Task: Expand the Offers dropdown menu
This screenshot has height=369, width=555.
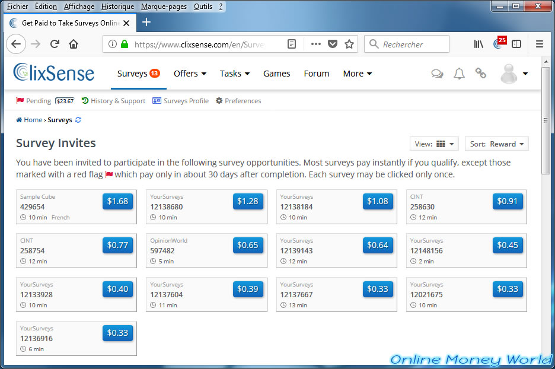Action: (x=190, y=74)
